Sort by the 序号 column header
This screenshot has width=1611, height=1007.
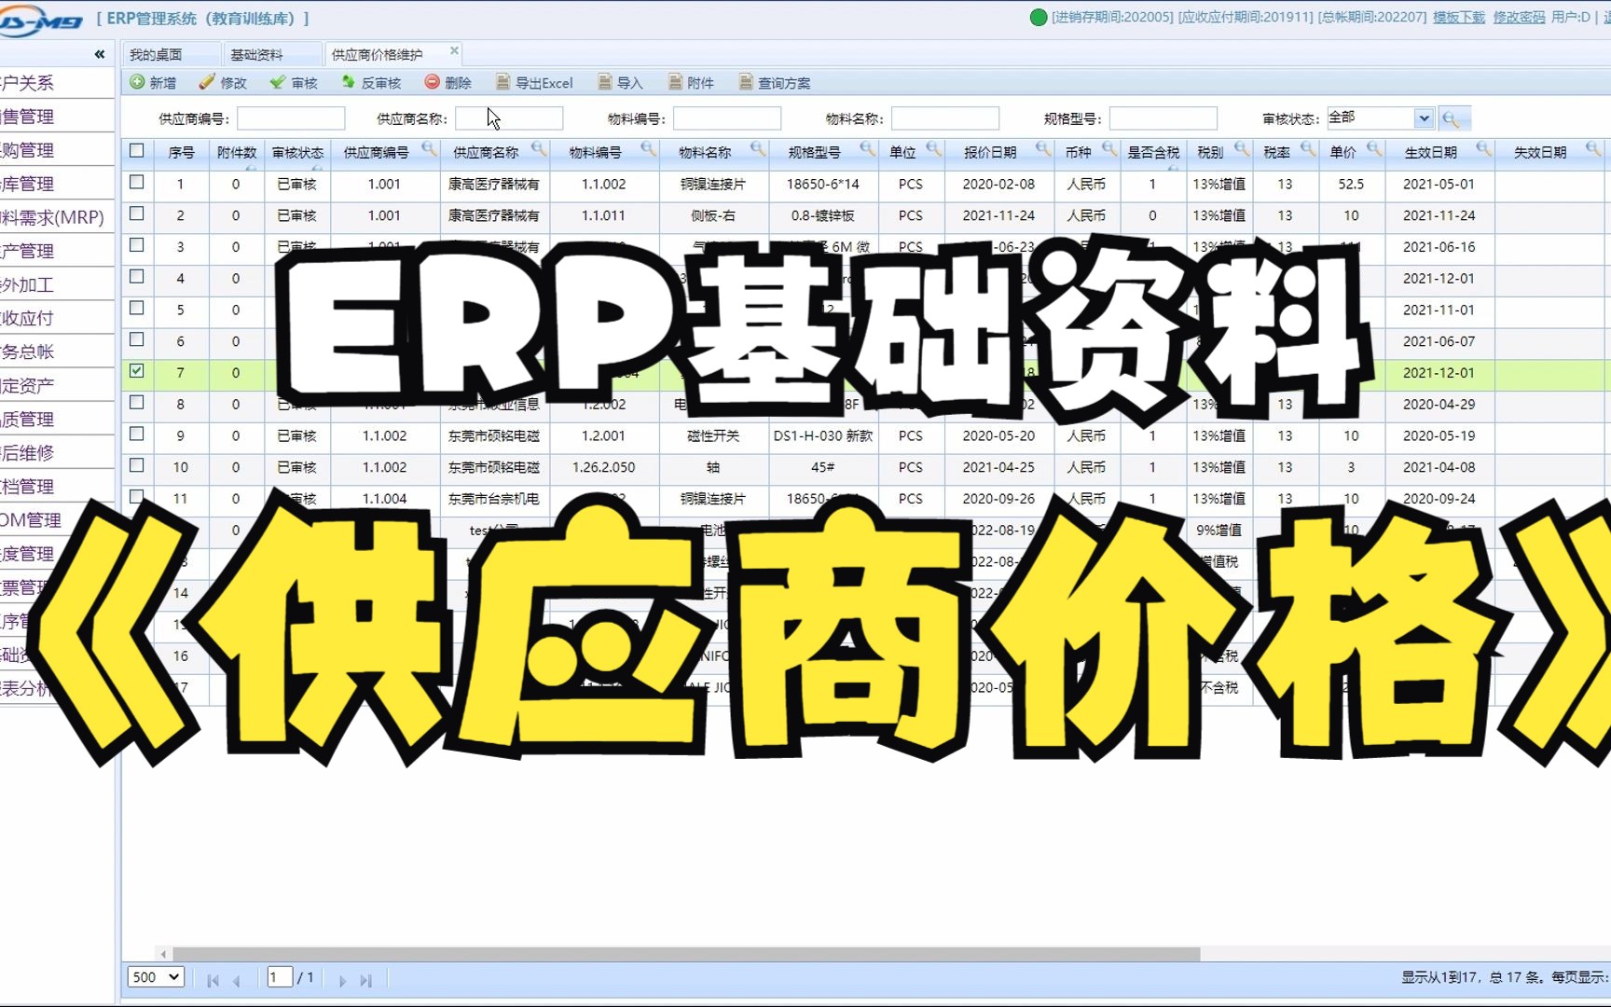tap(181, 151)
